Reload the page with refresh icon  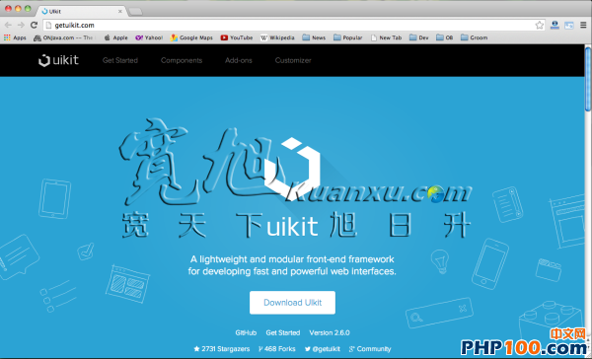tap(34, 25)
